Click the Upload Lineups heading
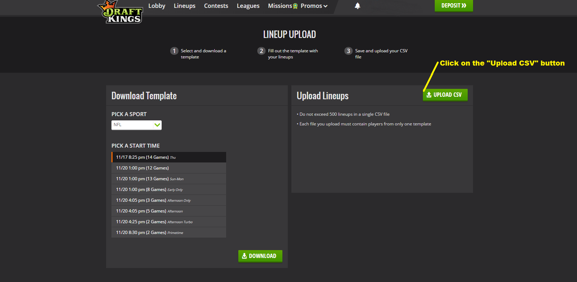577x282 pixels. 323,96
